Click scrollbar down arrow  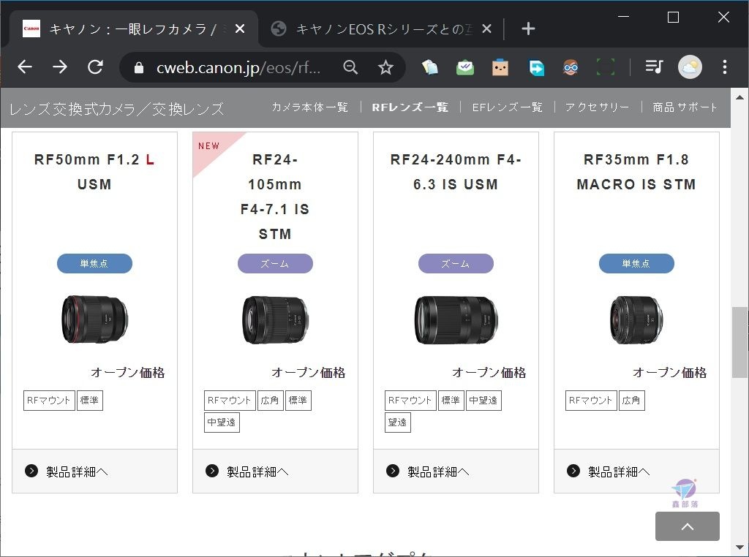tap(740, 547)
